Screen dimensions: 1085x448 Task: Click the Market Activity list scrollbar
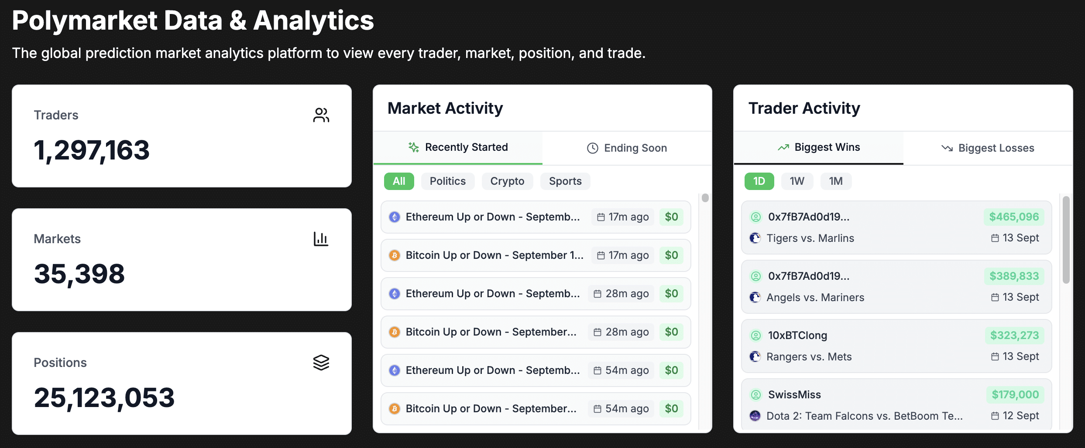click(705, 198)
